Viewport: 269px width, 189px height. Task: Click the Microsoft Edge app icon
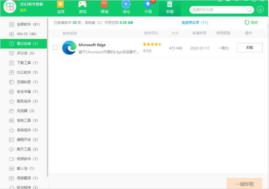(x=69, y=48)
